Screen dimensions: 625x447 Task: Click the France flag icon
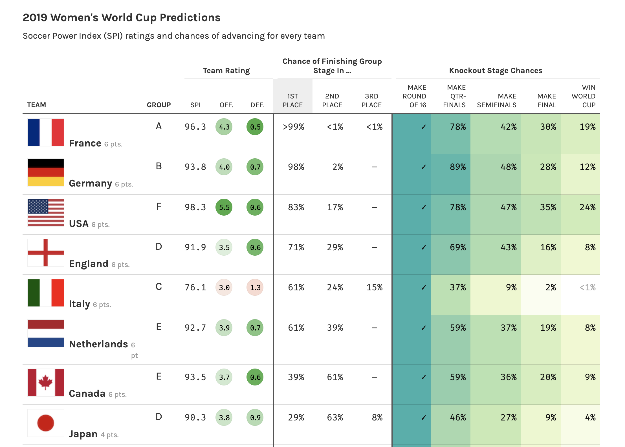pyautogui.click(x=45, y=132)
